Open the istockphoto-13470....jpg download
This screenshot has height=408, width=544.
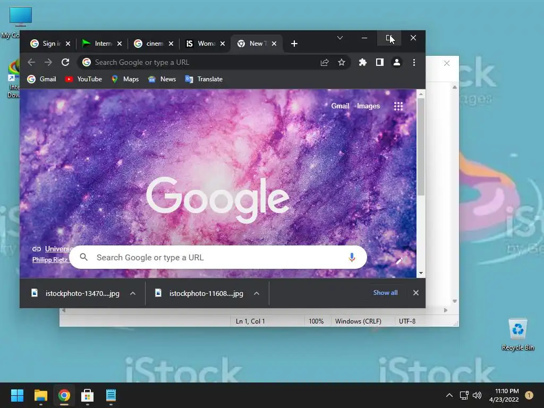75,293
